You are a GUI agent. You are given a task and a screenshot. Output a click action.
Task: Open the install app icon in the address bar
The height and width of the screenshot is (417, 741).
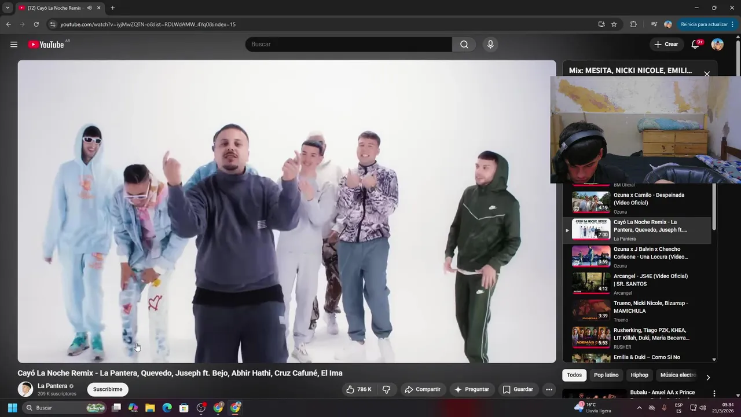601,24
